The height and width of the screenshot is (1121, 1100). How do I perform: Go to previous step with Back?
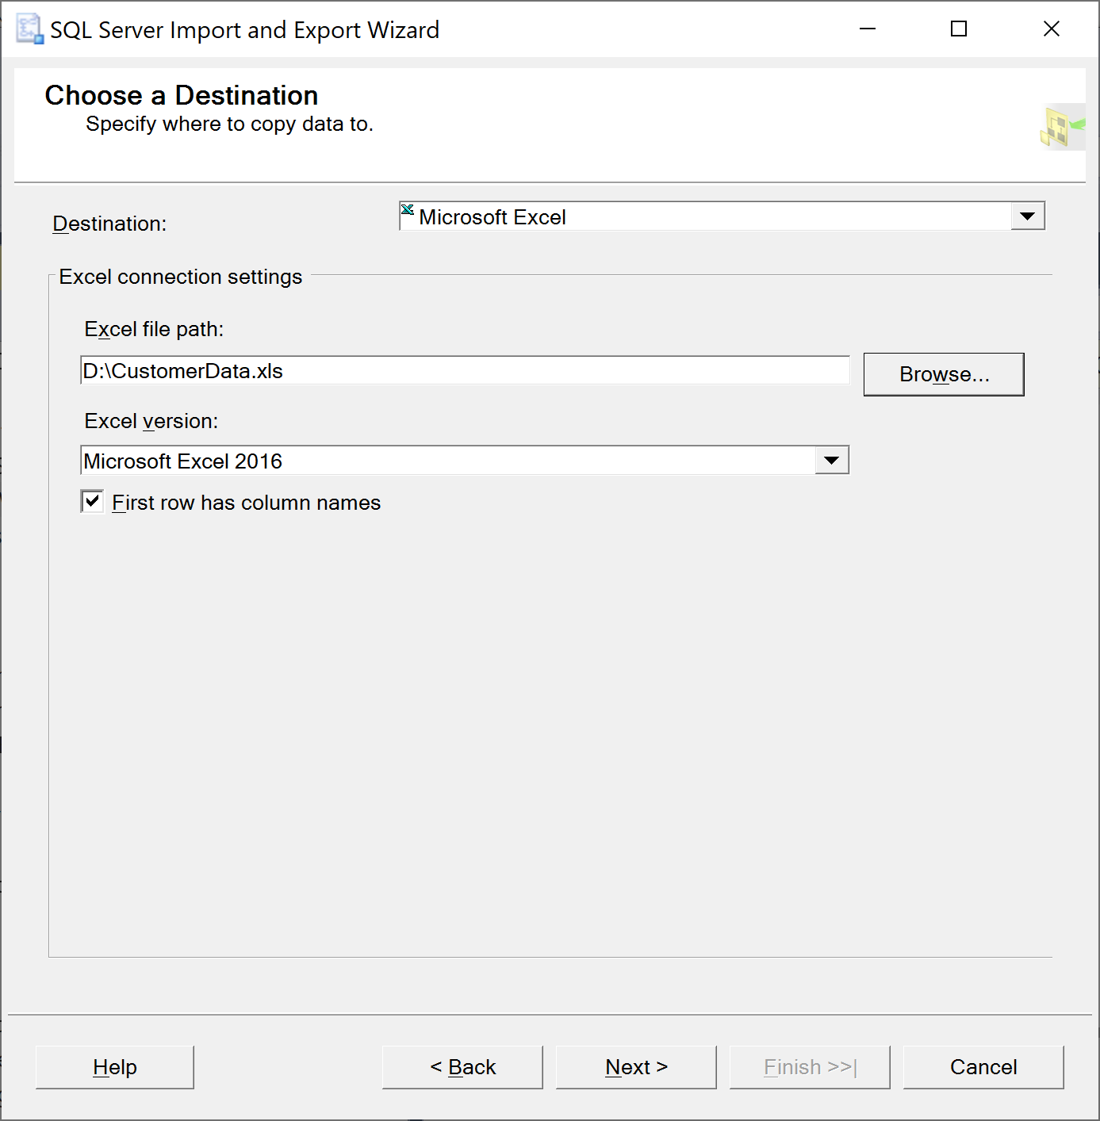point(462,1067)
